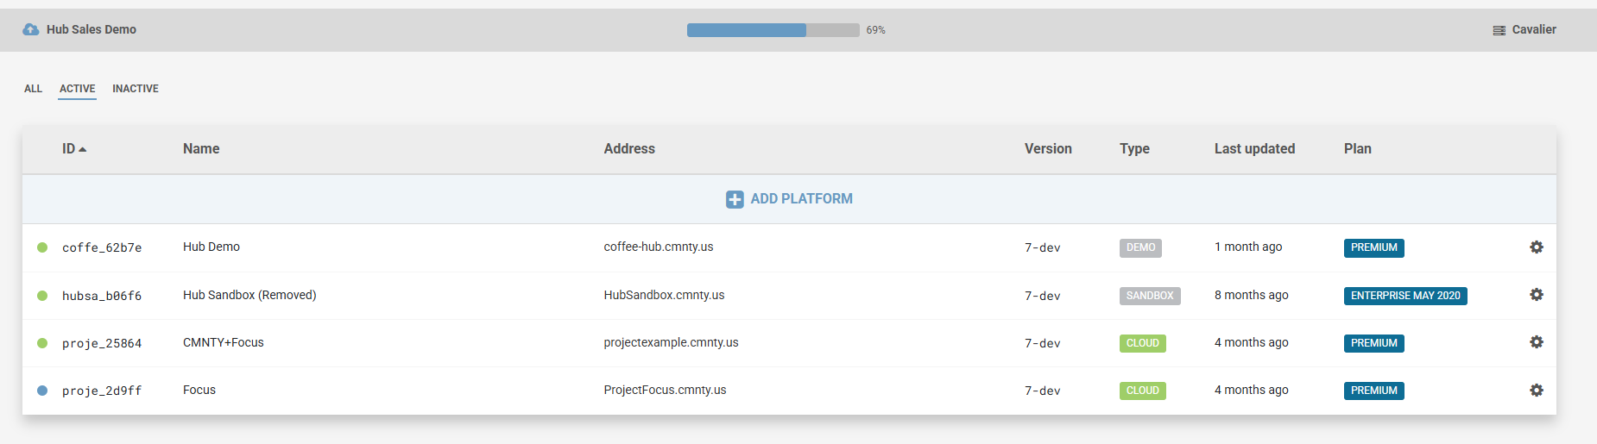Click gear icon in Focus platform row

[x=1537, y=391]
